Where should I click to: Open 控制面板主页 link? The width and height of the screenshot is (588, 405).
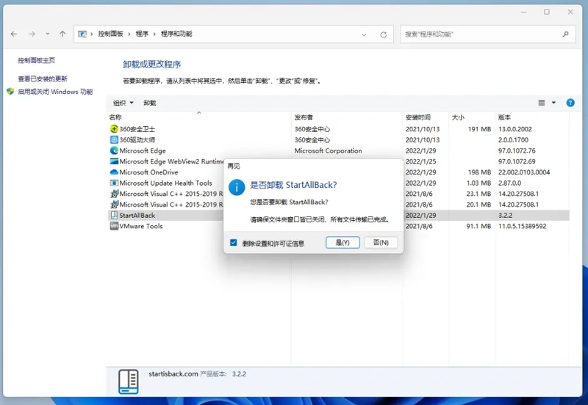(36, 60)
